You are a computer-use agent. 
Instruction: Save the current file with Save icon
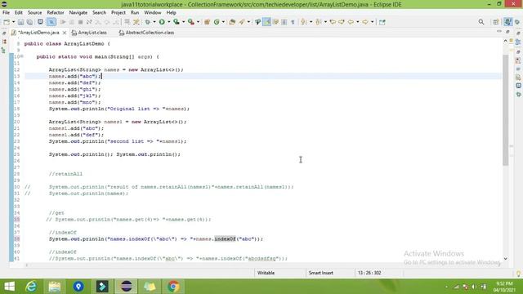pyautogui.click(x=20, y=22)
